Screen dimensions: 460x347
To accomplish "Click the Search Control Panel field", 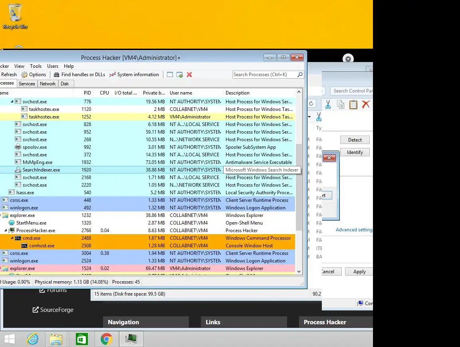I will pyautogui.click(x=351, y=91).
